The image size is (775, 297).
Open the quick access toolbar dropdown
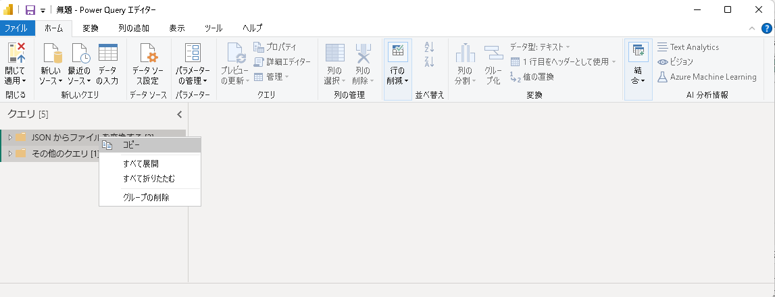(43, 10)
